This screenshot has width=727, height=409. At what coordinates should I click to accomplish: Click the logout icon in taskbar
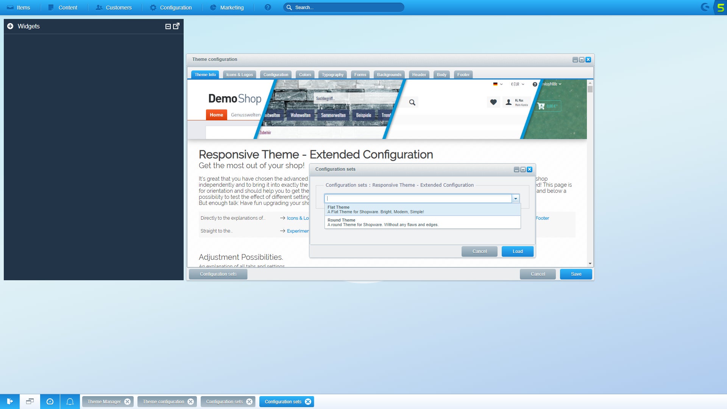pos(10,401)
